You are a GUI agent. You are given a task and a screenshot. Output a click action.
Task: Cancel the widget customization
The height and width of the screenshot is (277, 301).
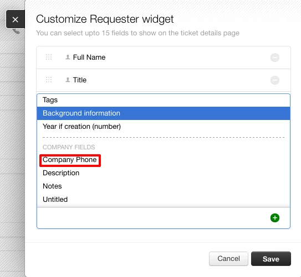pos(228,259)
